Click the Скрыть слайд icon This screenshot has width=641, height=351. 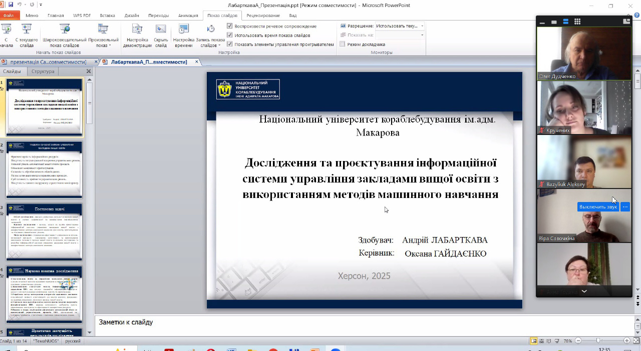(161, 34)
